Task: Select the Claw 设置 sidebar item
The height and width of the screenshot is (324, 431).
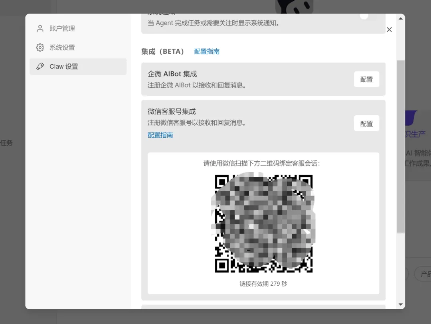Action: coord(78,67)
